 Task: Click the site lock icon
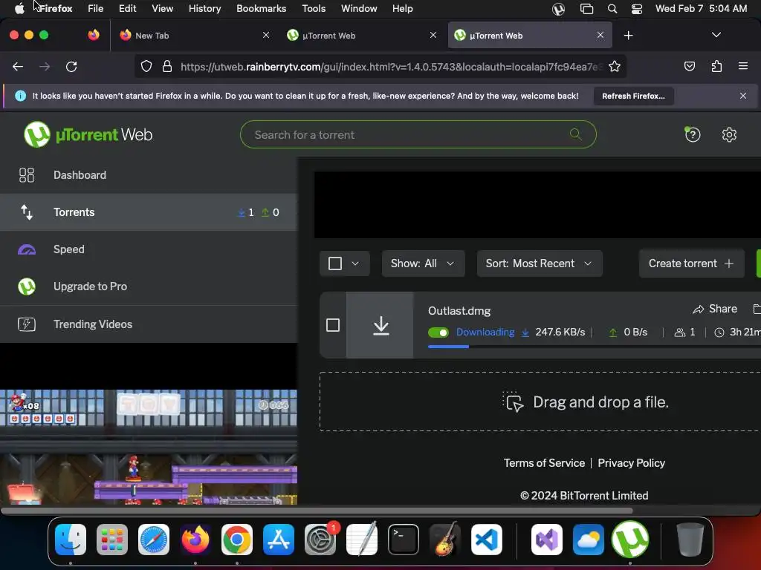pos(167,66)
